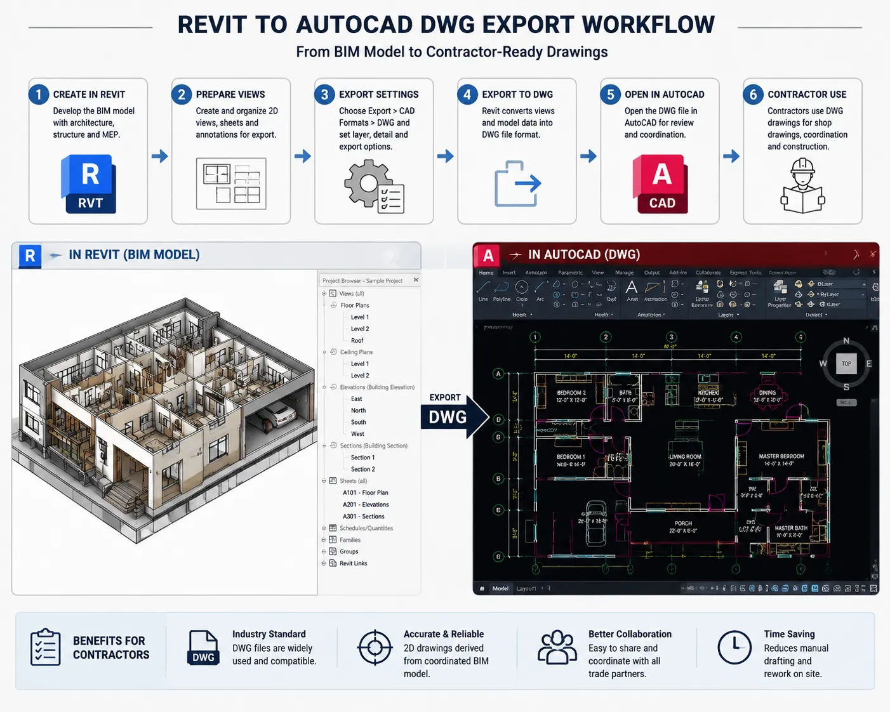Click the LIVING ROOM label in floor plan

click(685, 457)
